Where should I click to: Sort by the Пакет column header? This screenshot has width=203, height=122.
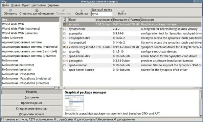[x=82, y=20]
